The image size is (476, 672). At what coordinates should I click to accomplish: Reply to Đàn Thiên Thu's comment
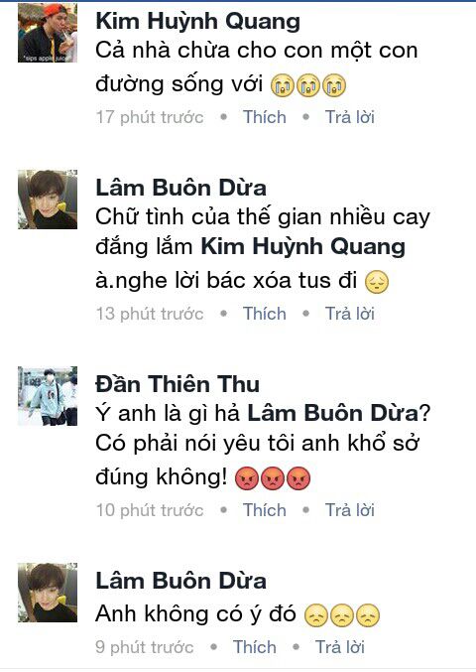click(350, 510)
